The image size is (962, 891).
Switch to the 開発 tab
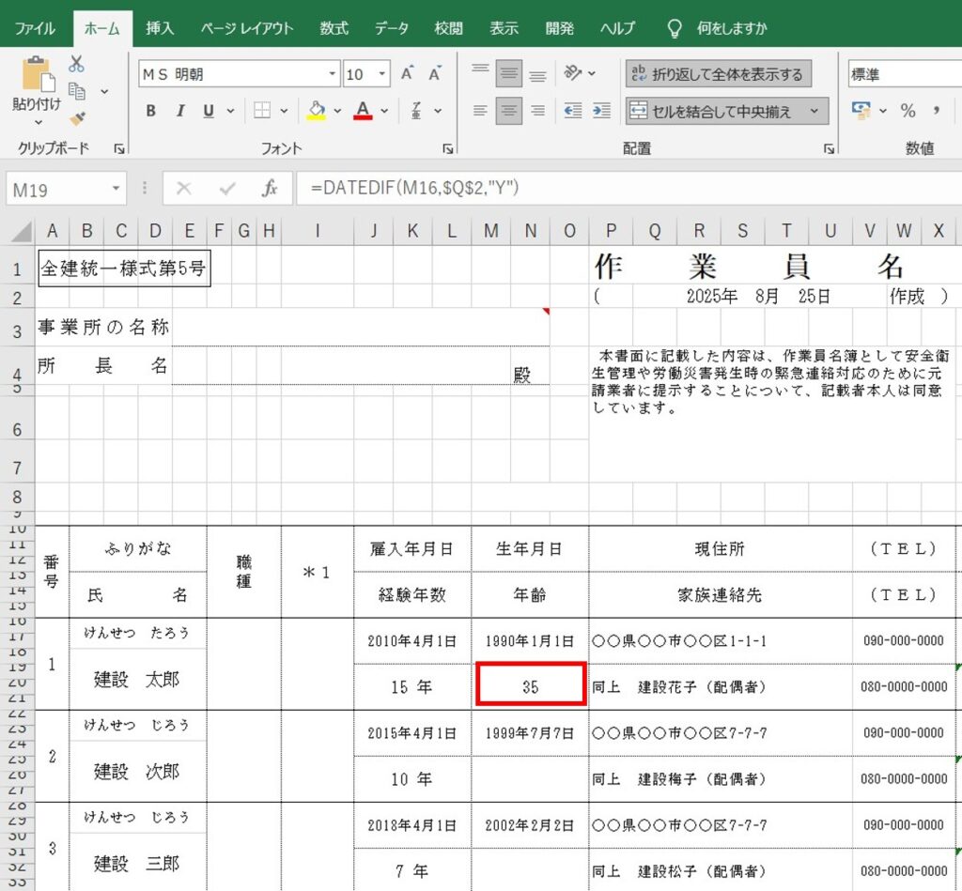[x=560, y=28]
